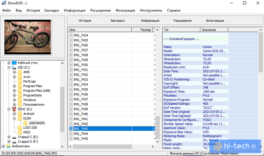Screen dimensions: 264x156
Task: Expand the AMD folder node
Action: (14, 72)
